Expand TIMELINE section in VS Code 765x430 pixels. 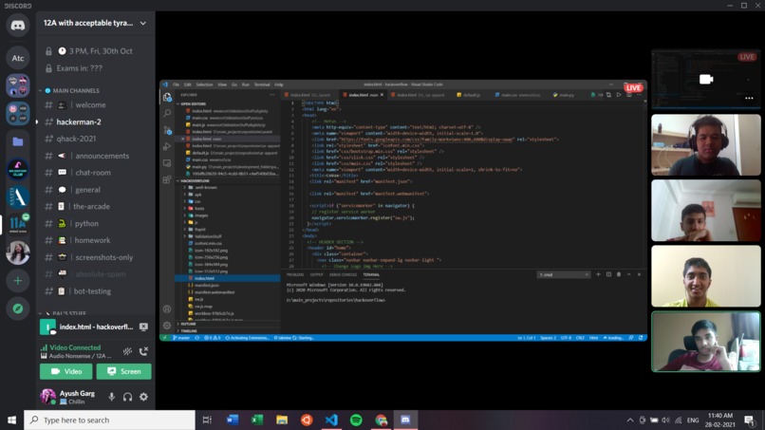189,331
